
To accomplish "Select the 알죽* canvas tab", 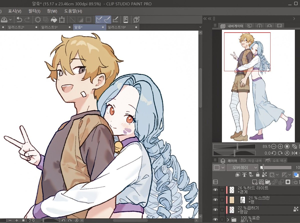I will click(89, 27).
